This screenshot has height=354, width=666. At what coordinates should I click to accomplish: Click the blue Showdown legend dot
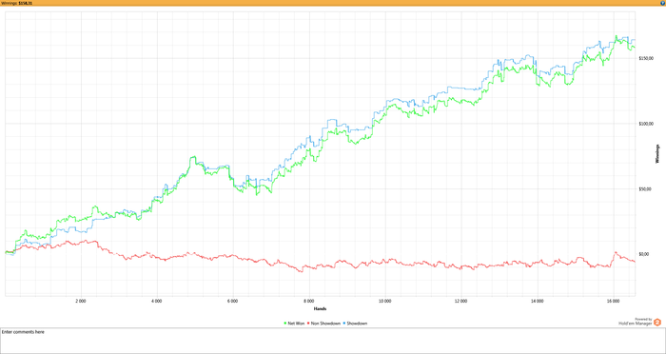pyautogui.click(x=344, y=324)
